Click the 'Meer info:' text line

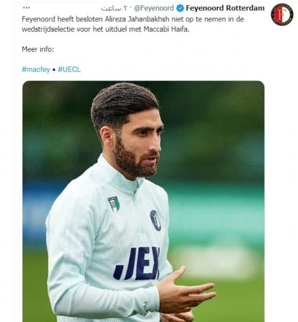point(38,49)
